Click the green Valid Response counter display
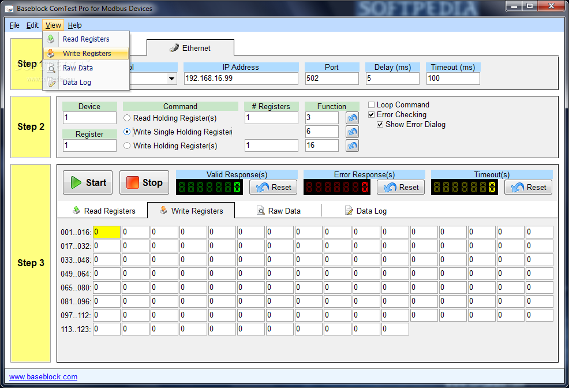569x388 pixels. 209,187
